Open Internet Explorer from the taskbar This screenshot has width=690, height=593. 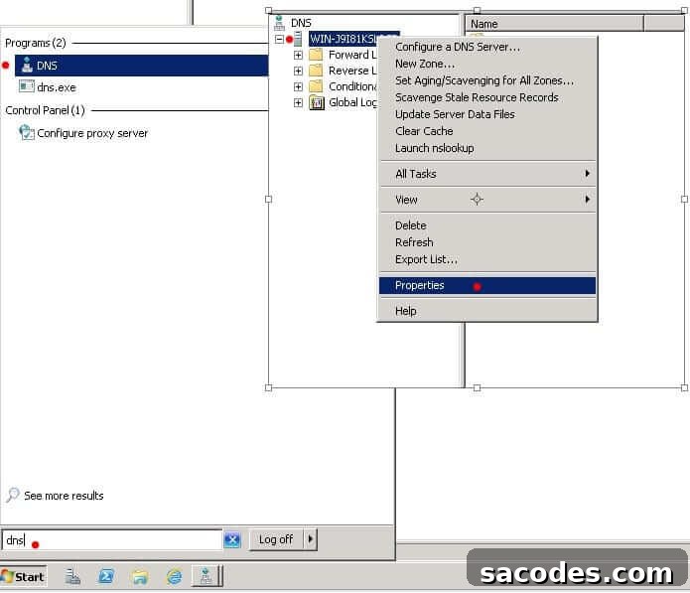pyautogui.click(x=175, y=576)
